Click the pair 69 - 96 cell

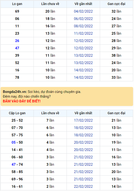(17, 179)
